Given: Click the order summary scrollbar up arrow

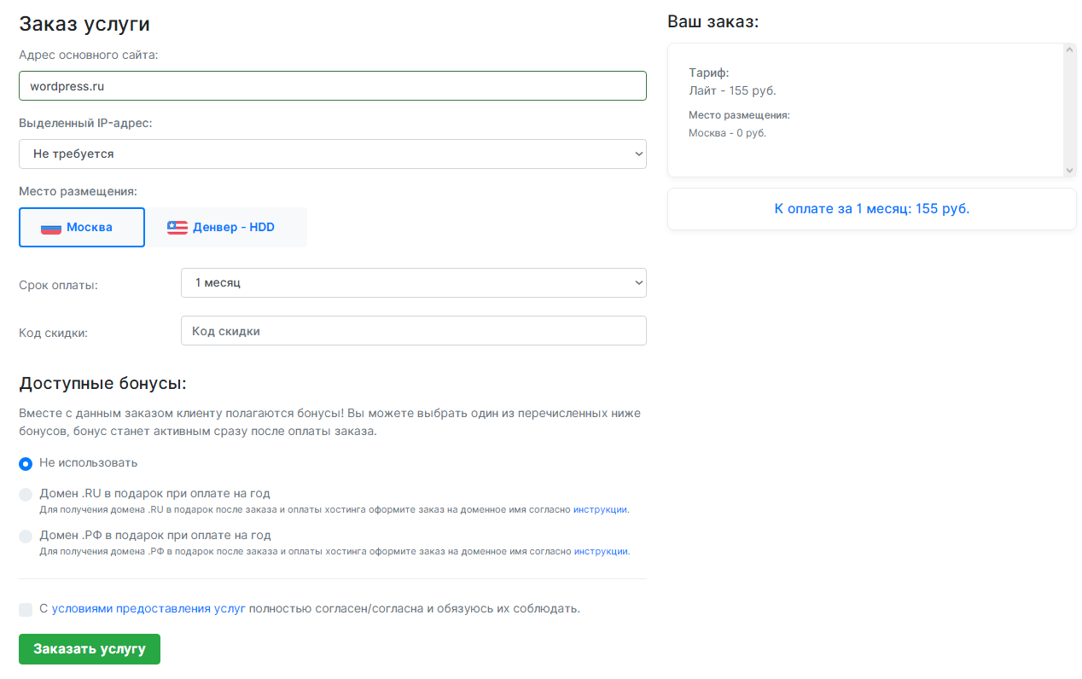Looking at the screenshot, I should point(1070,50).
